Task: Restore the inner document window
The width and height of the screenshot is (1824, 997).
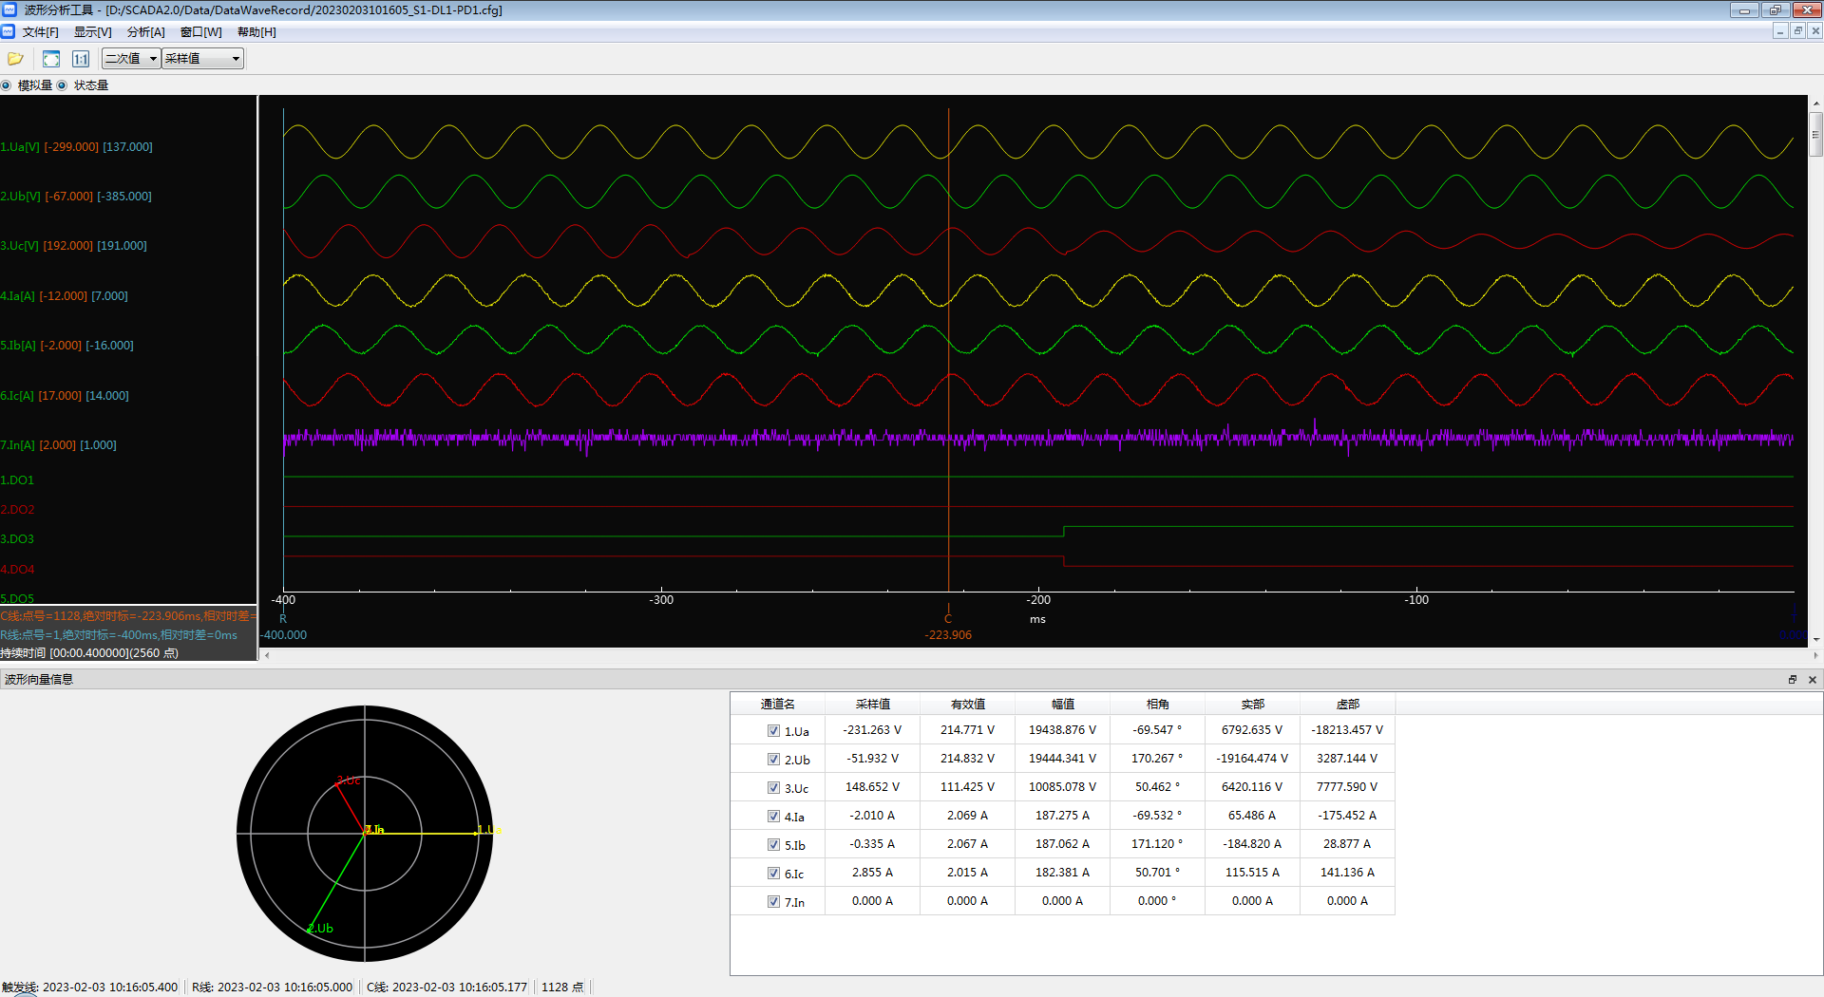Action: pos(1797,31)
